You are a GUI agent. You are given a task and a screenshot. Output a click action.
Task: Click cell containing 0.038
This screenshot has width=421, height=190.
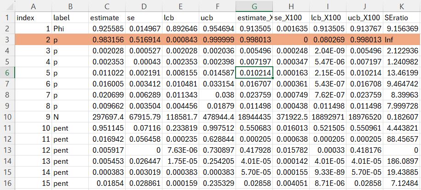pyautogui.click(x=218, y=95)
